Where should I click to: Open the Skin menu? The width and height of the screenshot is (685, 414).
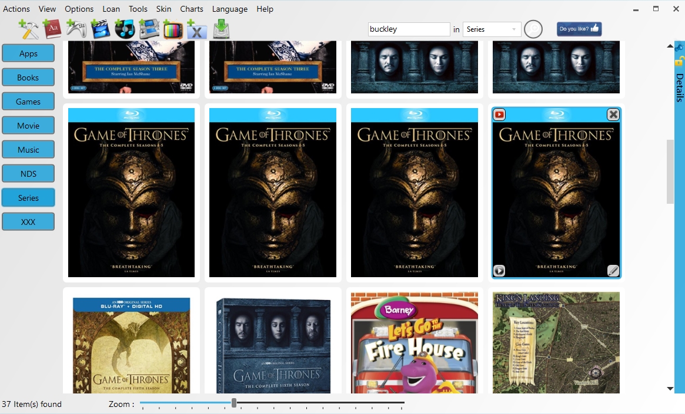[164, 9]
